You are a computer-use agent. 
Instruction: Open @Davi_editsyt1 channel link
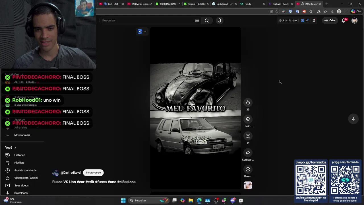click(71, 173)
